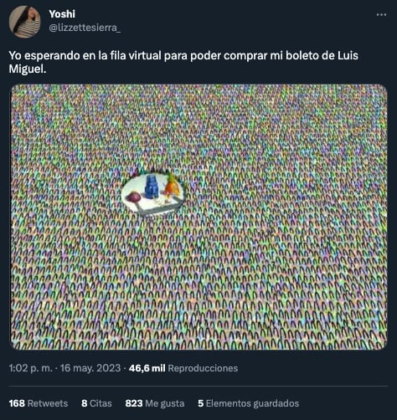This screenshot has width=397, height=420.
Task: Click the purple rock house in image
Action: 133,197
